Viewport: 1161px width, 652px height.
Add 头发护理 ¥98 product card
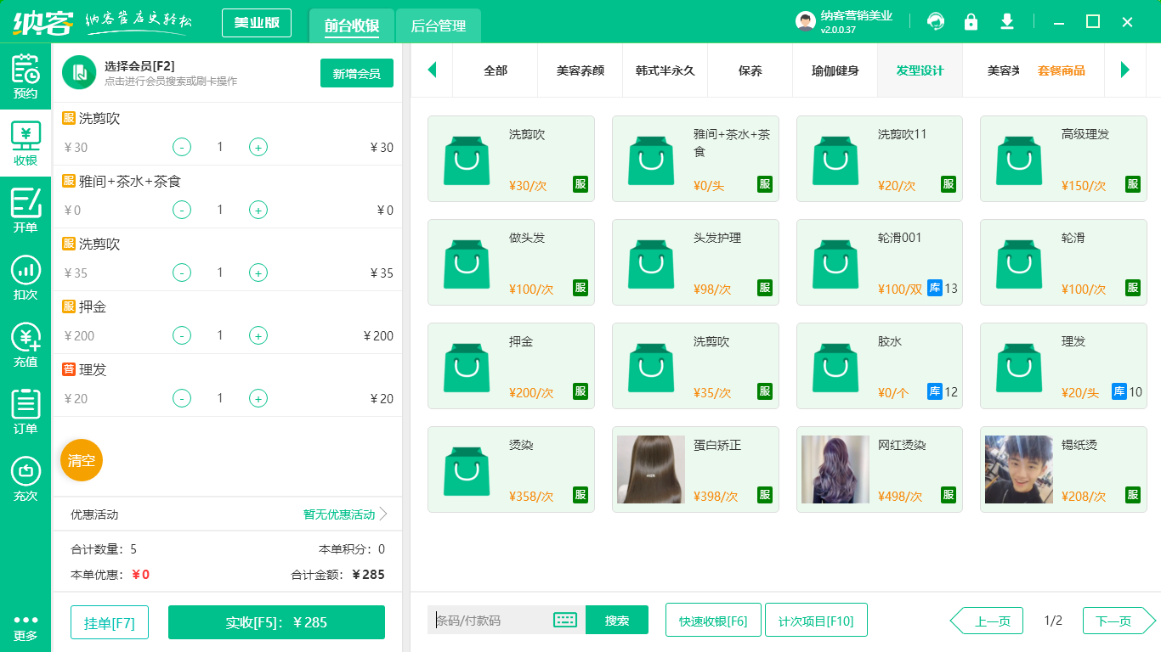(695, 262)
